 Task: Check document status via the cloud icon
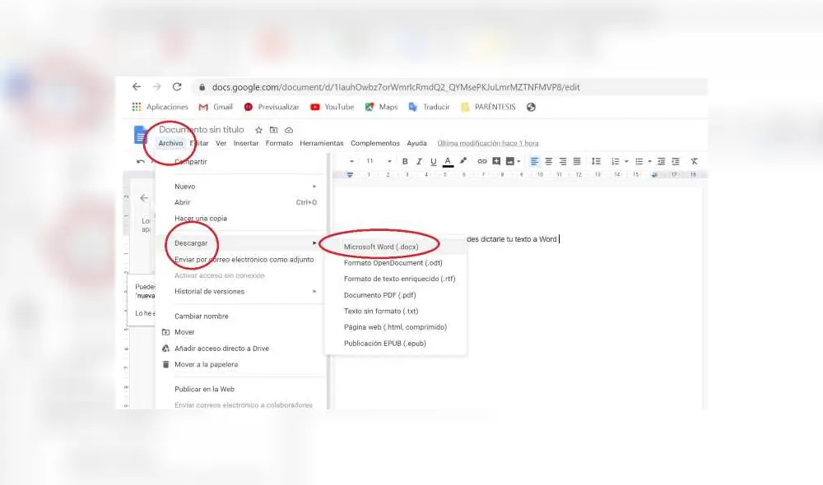[x=288, y=129]
